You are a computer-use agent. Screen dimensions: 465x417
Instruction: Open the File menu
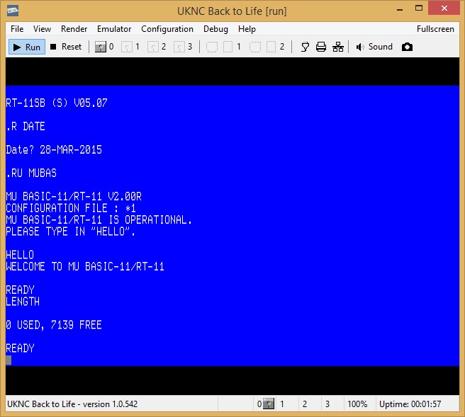(17, 29)
